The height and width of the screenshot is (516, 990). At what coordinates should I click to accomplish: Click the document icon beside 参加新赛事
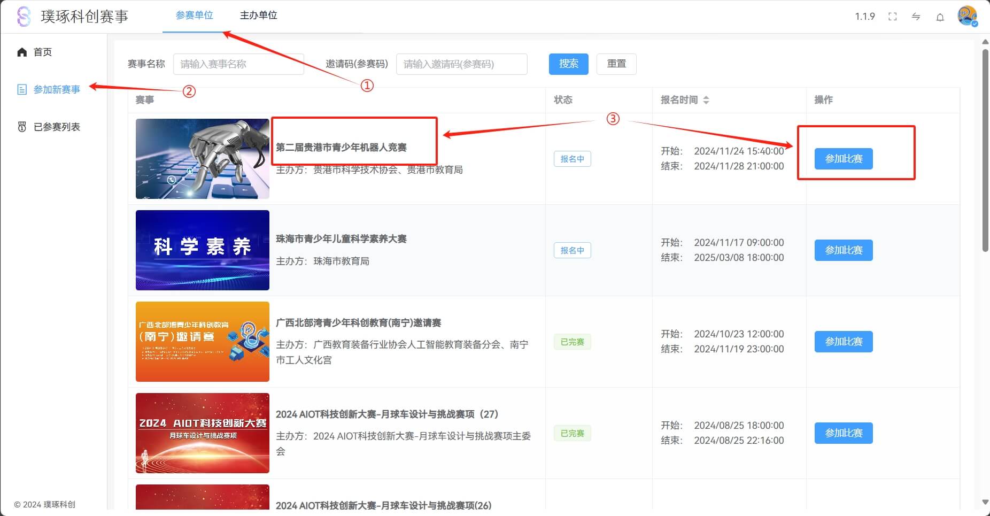(x=22, y=89)
